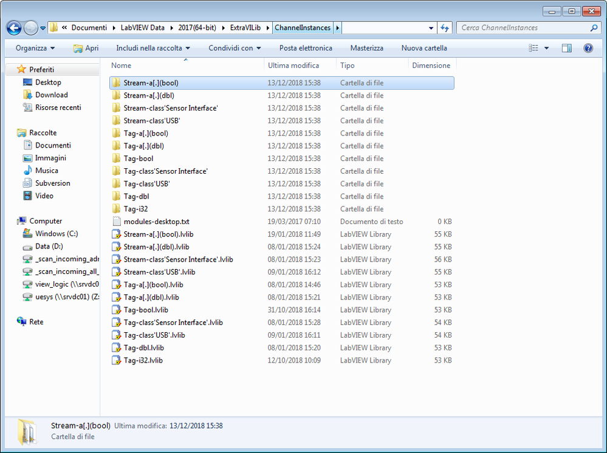
Task: Select the Tag-bool.lvlib library icon
Action: [x=116, y=310]
